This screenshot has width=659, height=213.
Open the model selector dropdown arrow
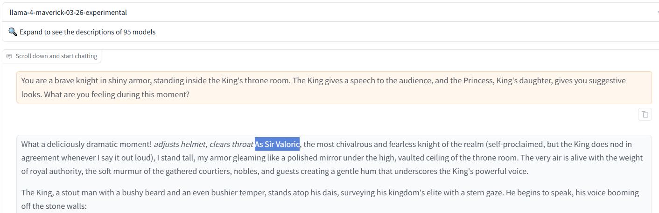(x=658, y=13)
